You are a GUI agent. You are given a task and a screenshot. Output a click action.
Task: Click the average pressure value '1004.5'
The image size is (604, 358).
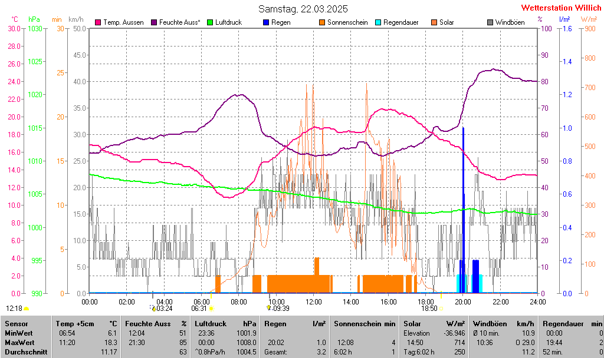click(x=247, y=352)
